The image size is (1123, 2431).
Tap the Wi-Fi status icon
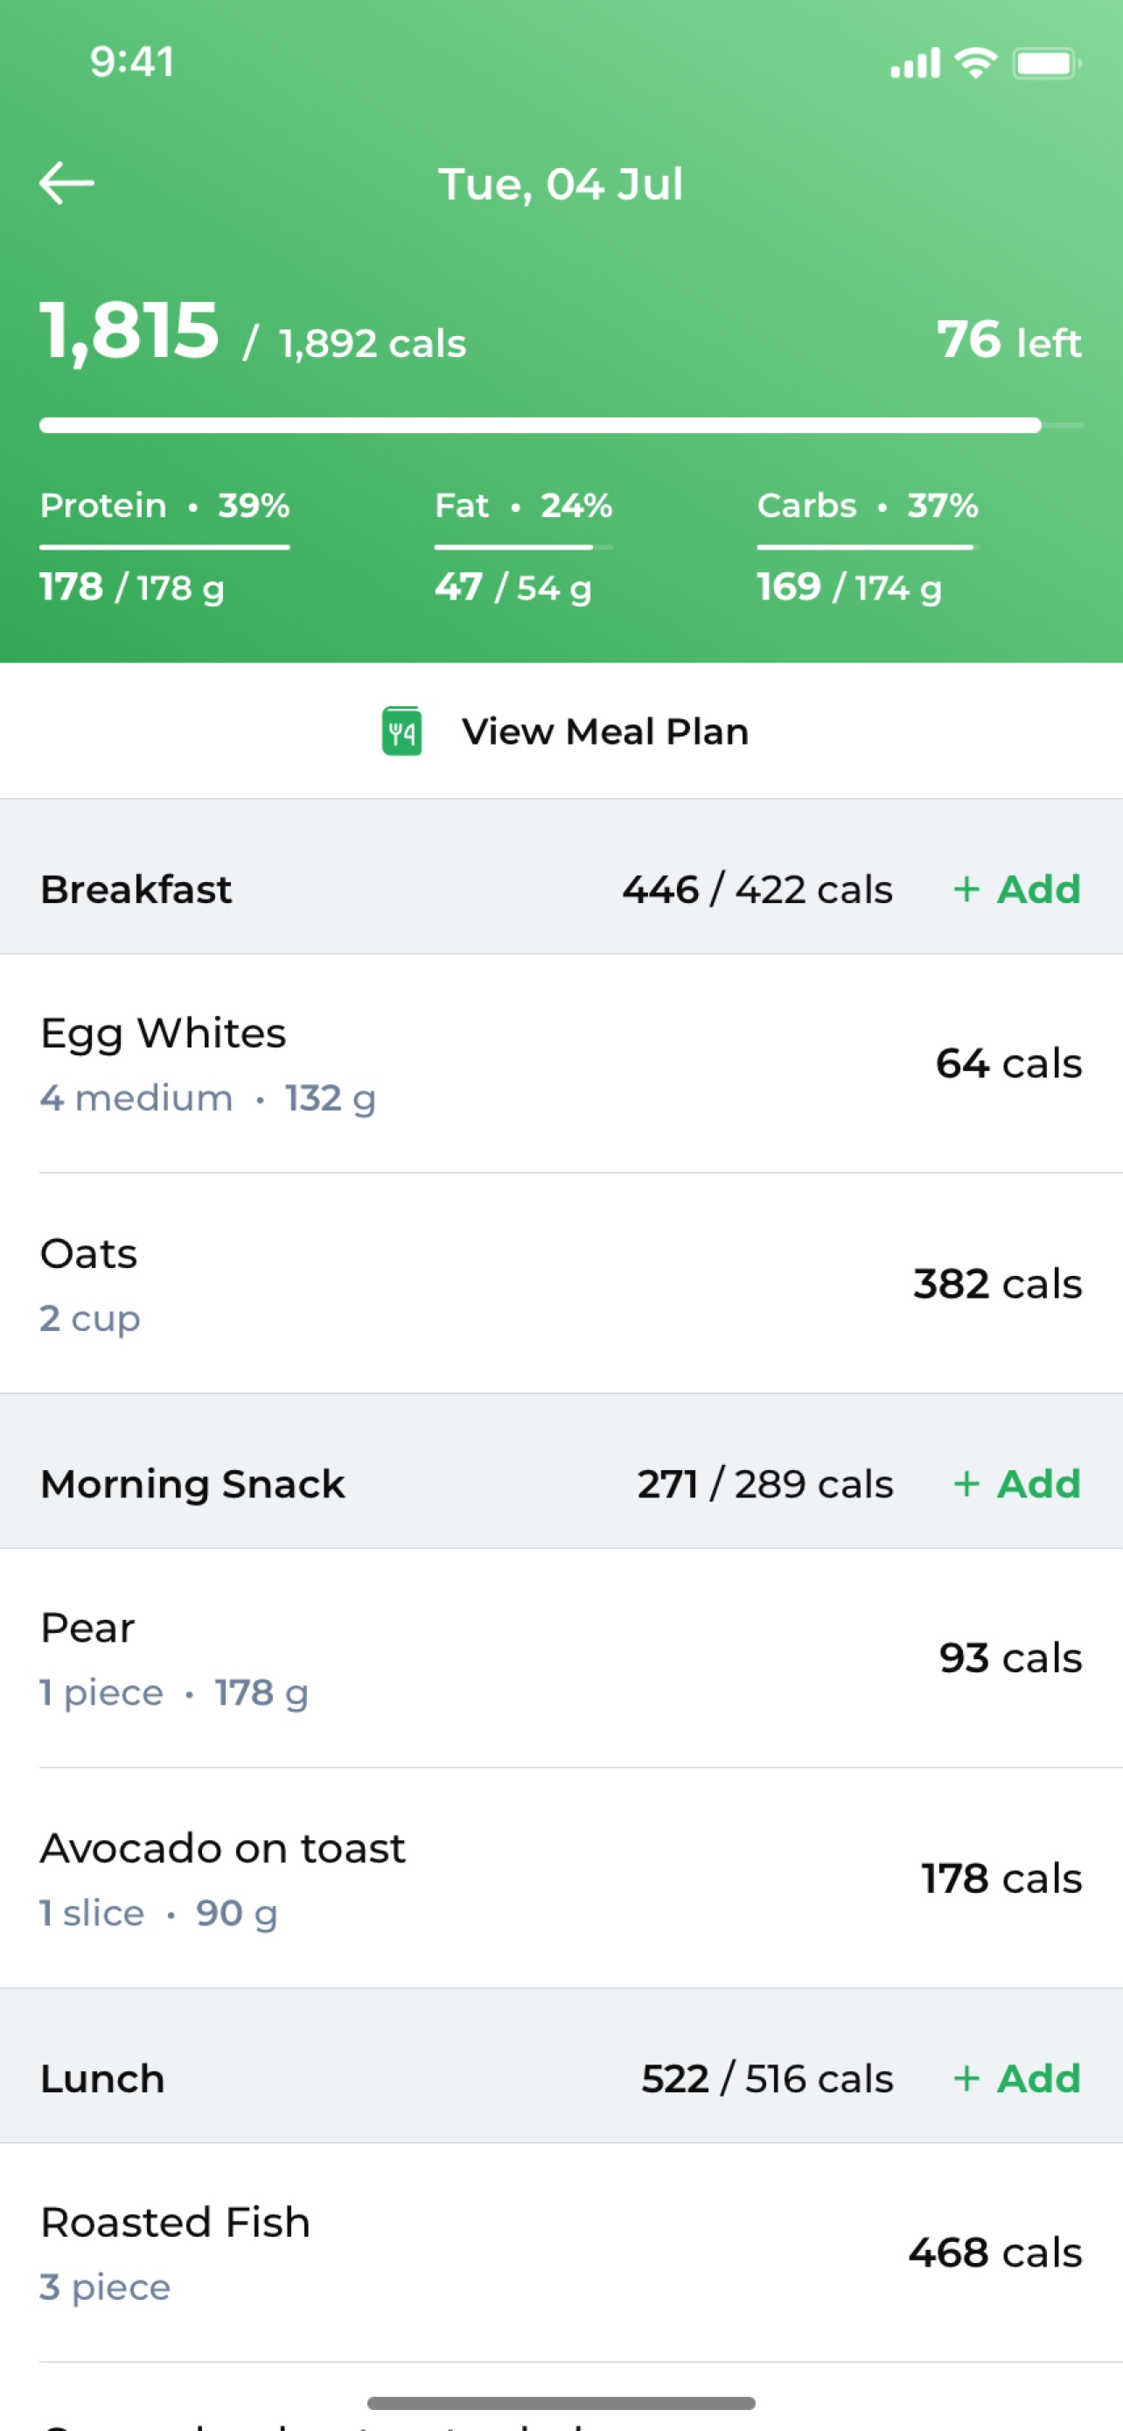tap(976, 63)
